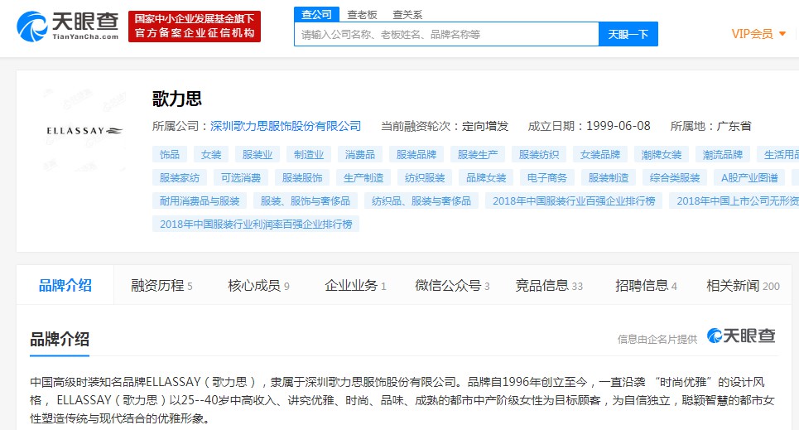Select the 查老板 search tab

tap(362, 15)
